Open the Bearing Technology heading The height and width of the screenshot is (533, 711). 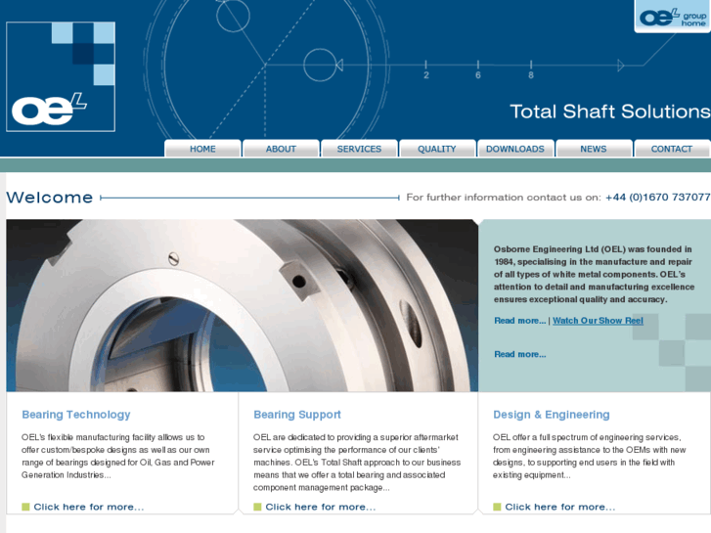click(x=76, y=415)
